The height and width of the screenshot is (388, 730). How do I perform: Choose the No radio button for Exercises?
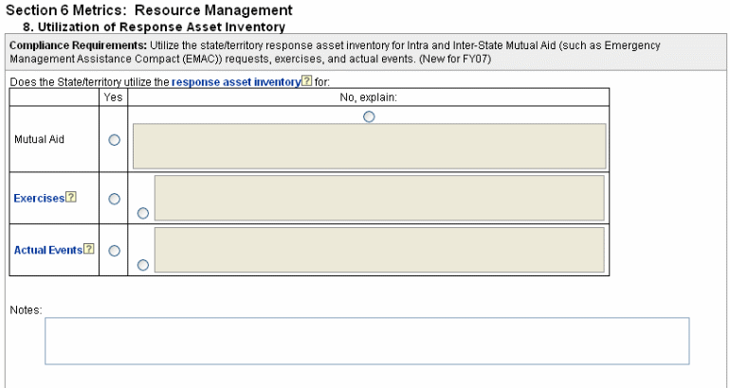(x=143, y=213)
